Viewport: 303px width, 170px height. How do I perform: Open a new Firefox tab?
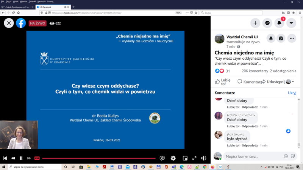click(73, 7)
